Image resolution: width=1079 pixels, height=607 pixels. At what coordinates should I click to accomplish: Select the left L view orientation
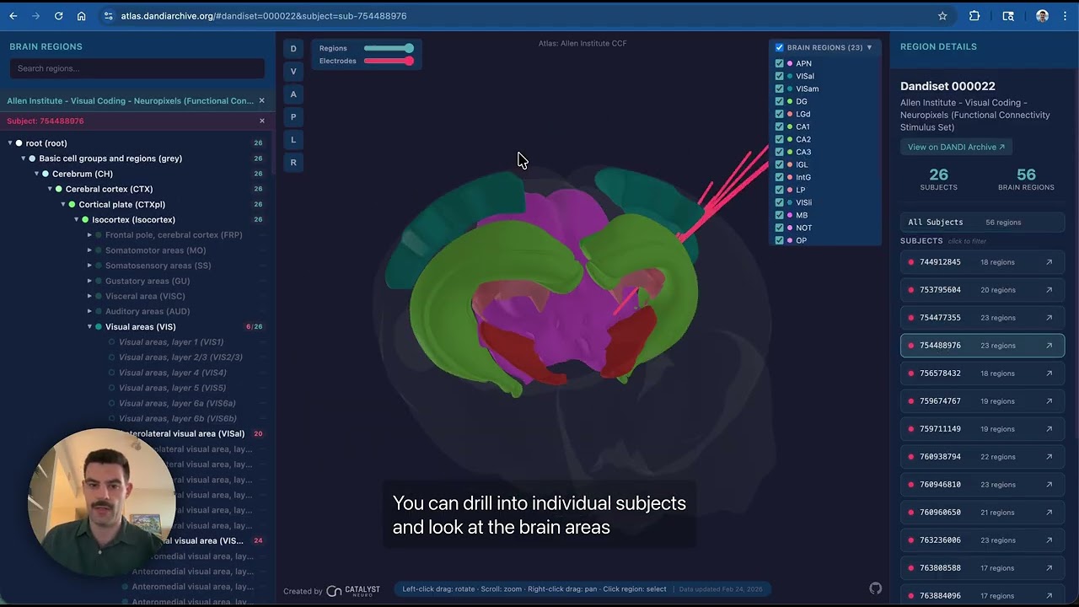pos(293,139)
